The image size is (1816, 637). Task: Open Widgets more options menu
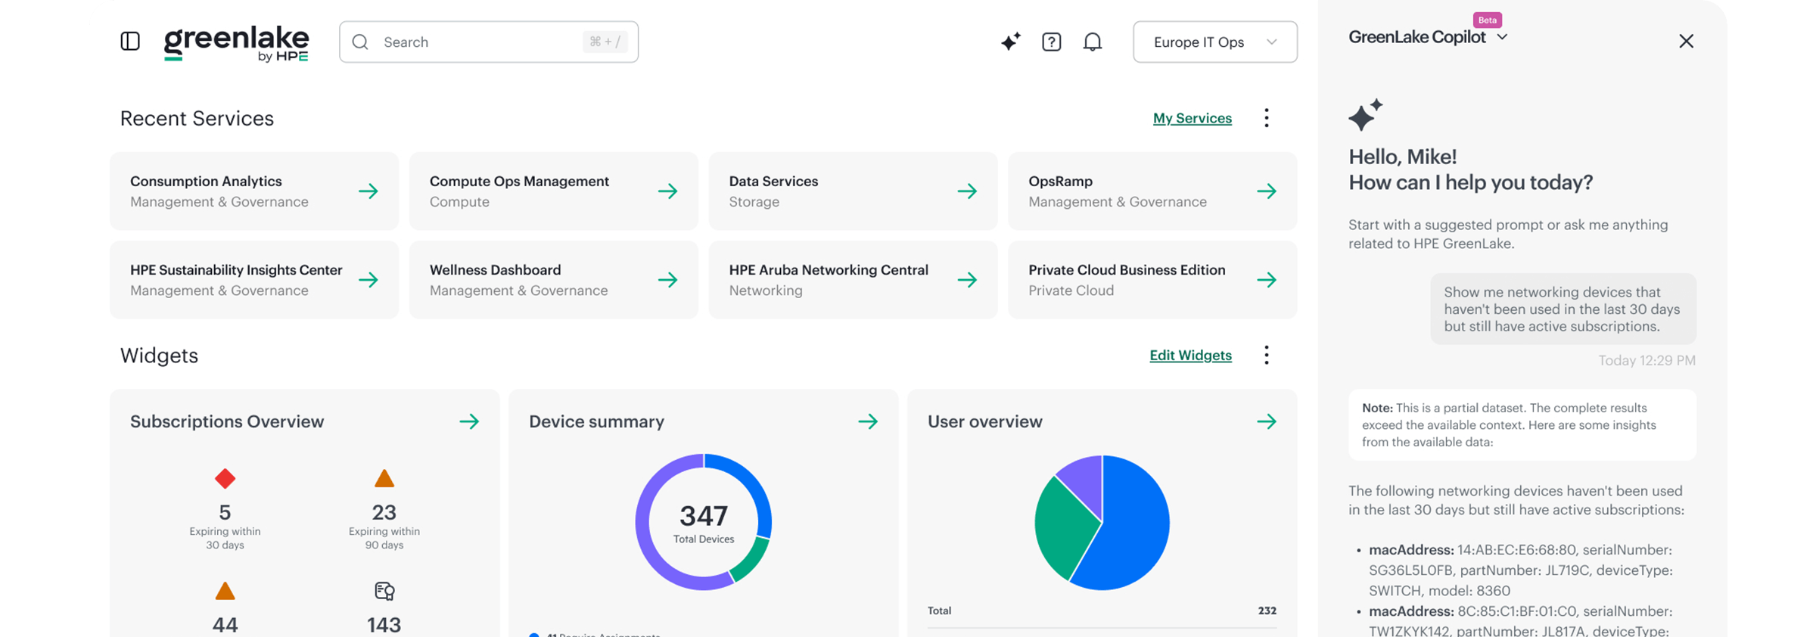click(1266, 355)
